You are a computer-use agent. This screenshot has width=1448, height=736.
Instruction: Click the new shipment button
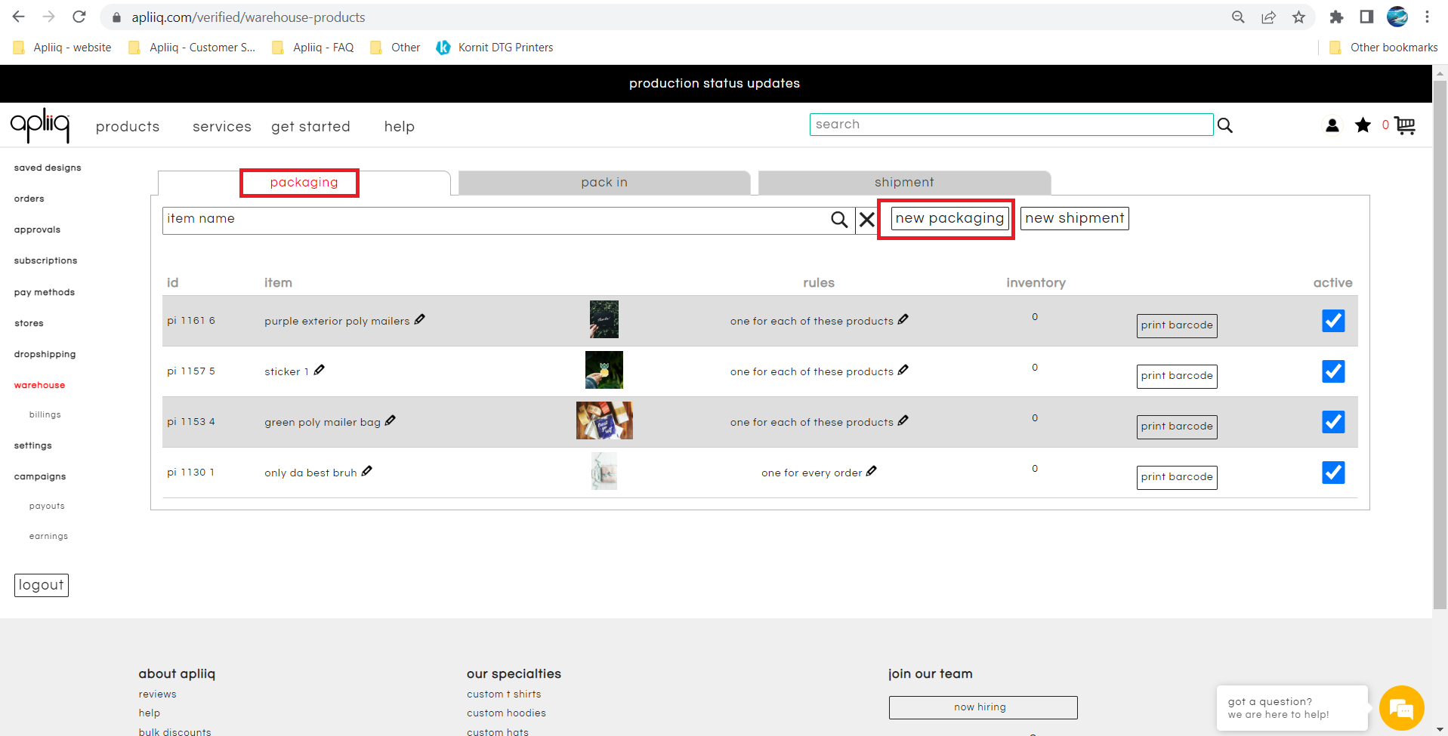pyautogui.click(x=1074, y=218)
